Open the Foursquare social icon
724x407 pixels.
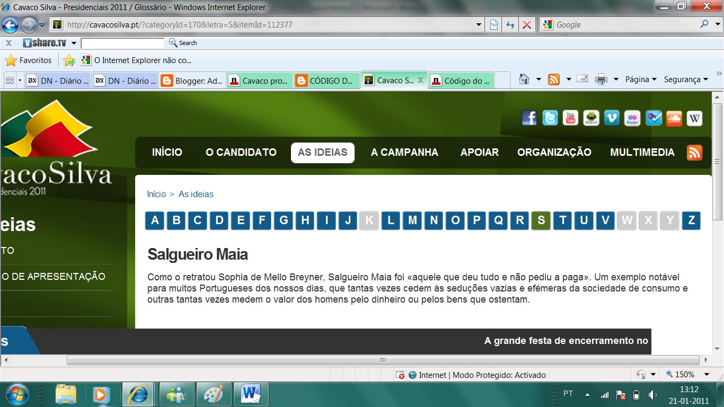coord(653,118)
